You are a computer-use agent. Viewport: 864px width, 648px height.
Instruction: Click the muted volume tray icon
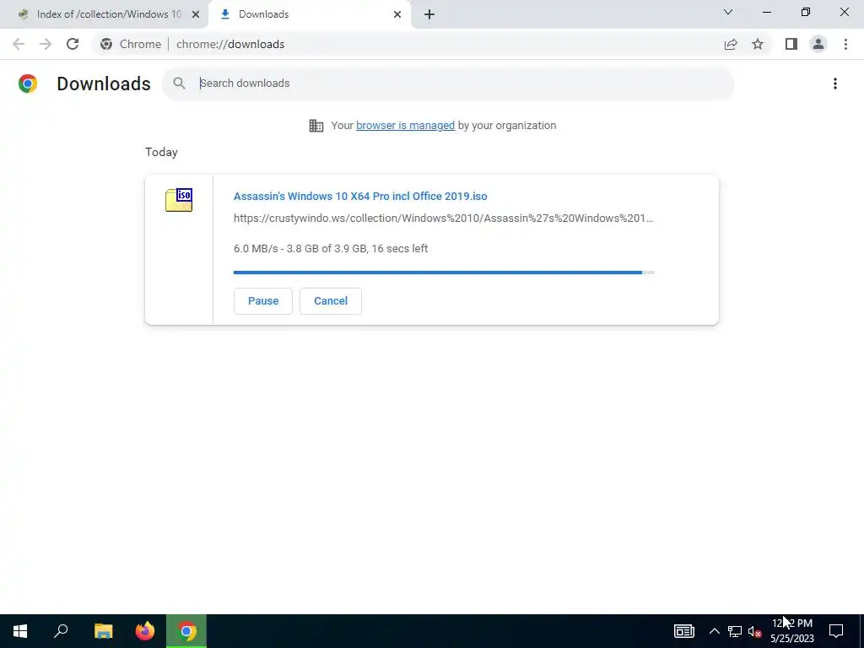coord(754,631)
